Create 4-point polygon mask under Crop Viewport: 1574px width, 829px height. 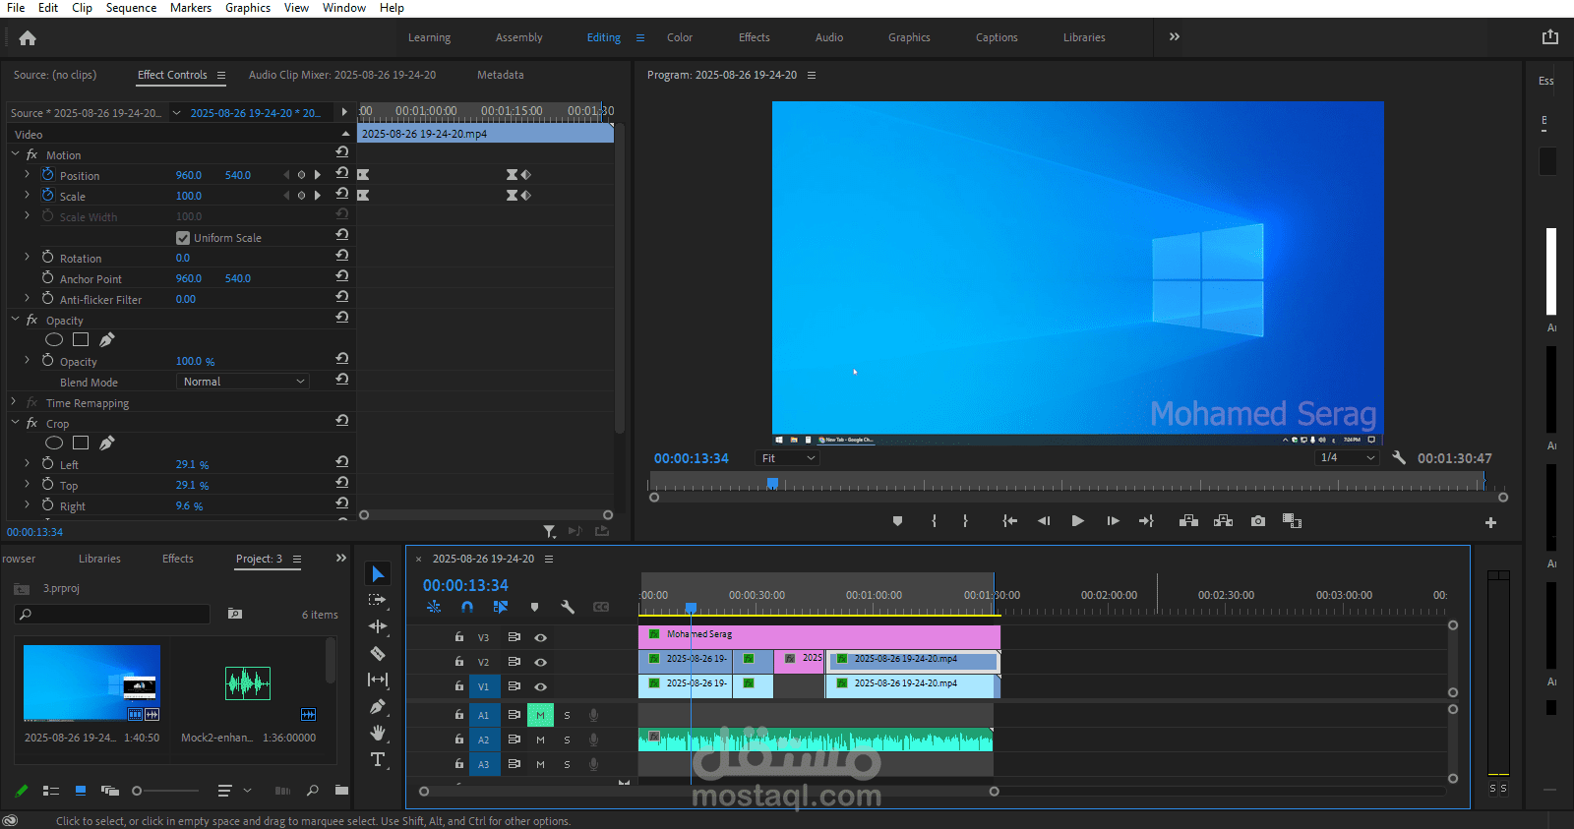pos(81,443)
